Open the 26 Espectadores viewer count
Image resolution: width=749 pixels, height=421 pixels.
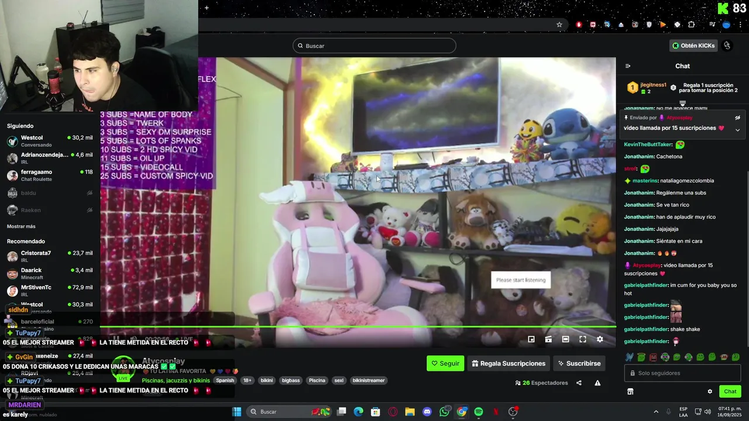pyautogui.click(x=542, y=383)
